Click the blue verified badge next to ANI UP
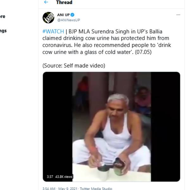The height and width of the screenshot is (190, 190). [72, 15]
